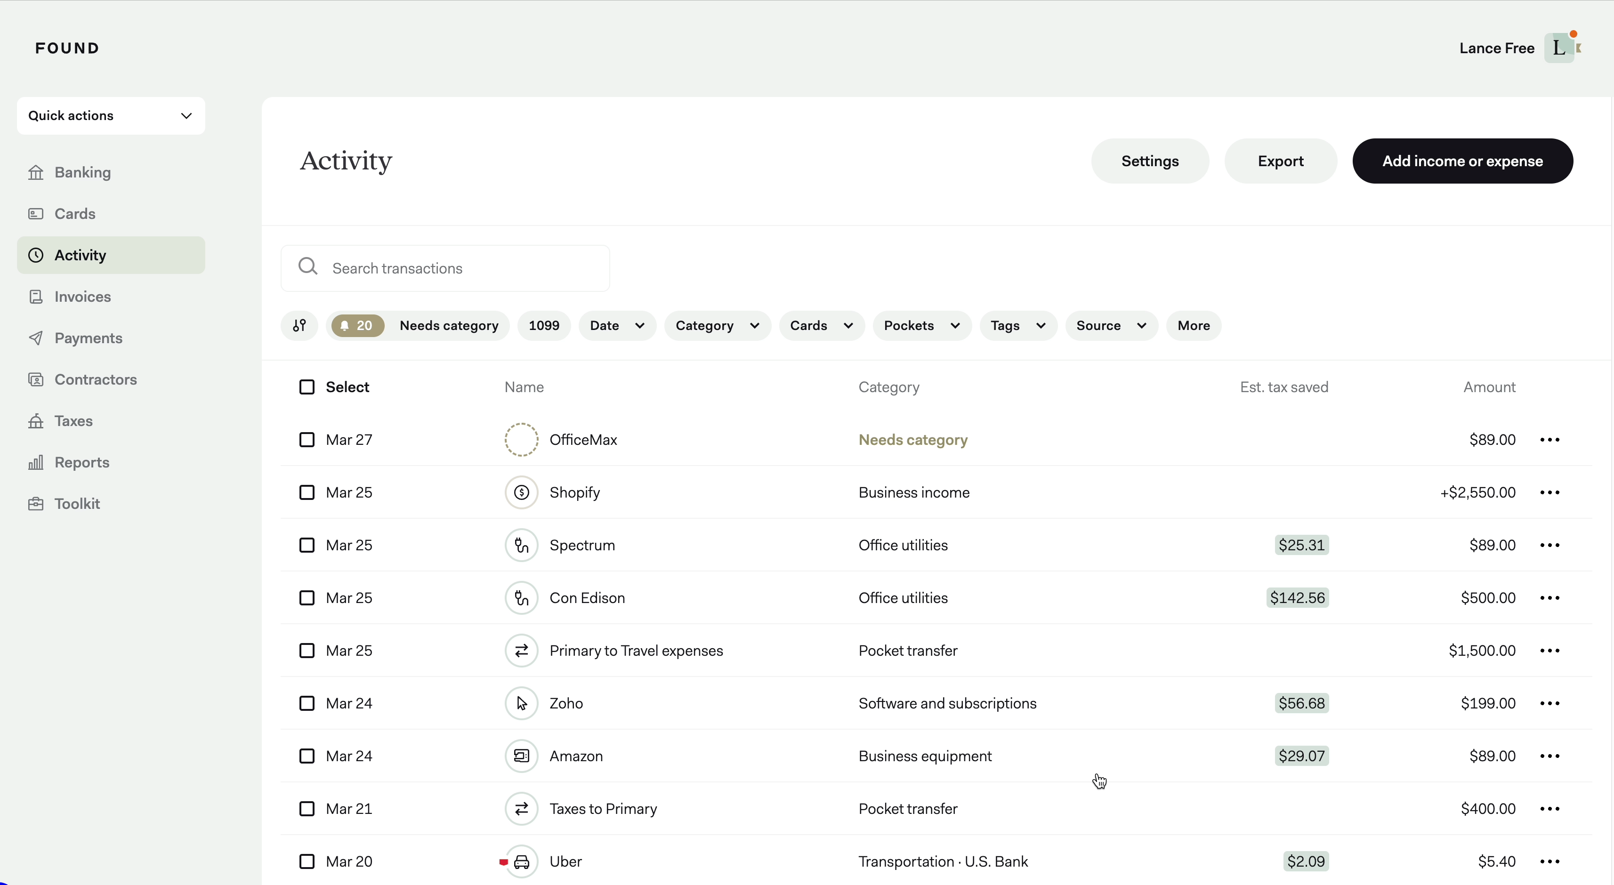This screenshot has width=1614, height=885.
Task: Click the Shopify dollar income icon
Action: coord(521,492)
